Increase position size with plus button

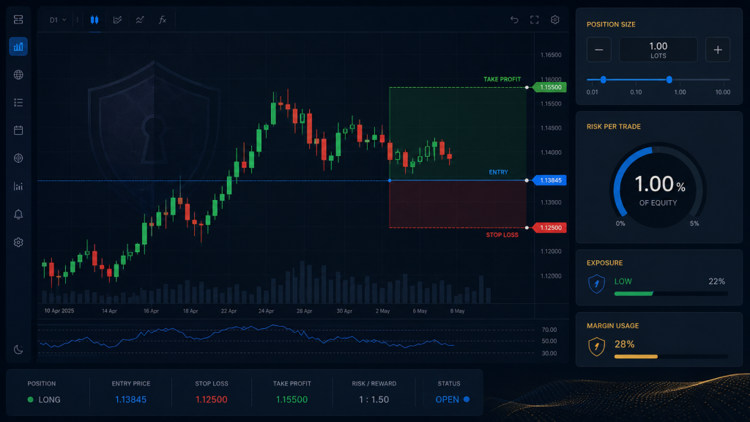coord(718,50)
